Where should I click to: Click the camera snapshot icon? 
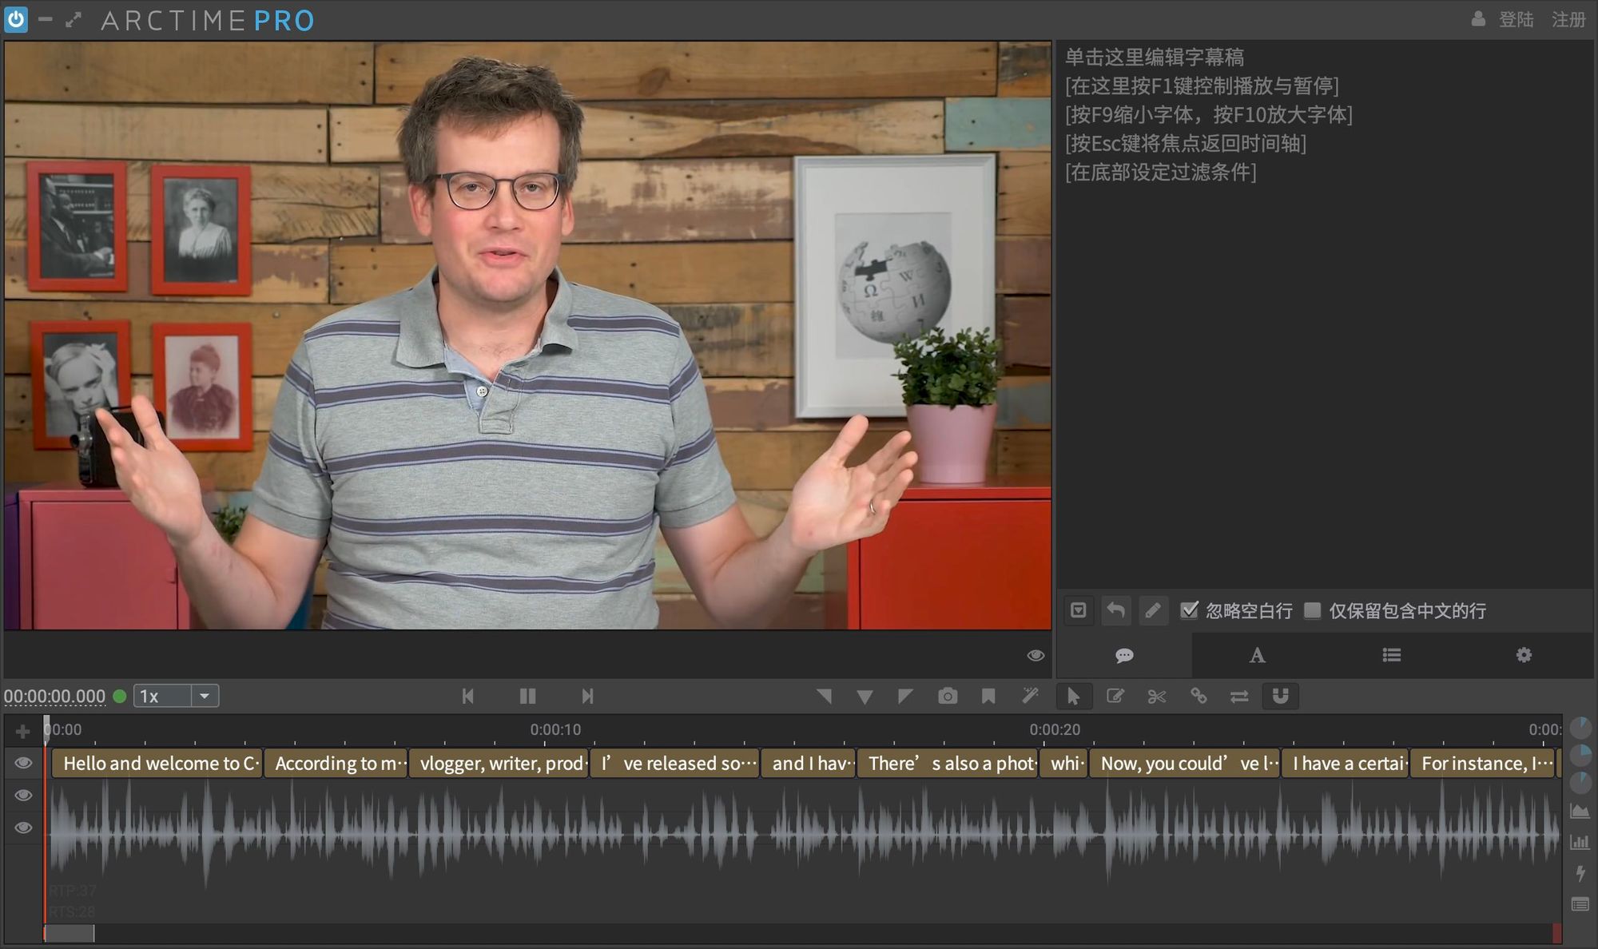(948, 697)
